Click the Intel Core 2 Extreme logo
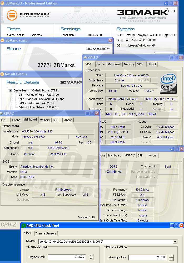This screenshot has width=184, height=263. (168, 83)
